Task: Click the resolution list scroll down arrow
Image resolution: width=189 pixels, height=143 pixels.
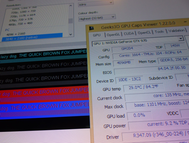Action: pyautogui.click(x=71, y=34)
